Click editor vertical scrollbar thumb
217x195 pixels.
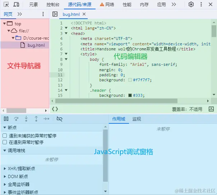click(x=214, y=31)
